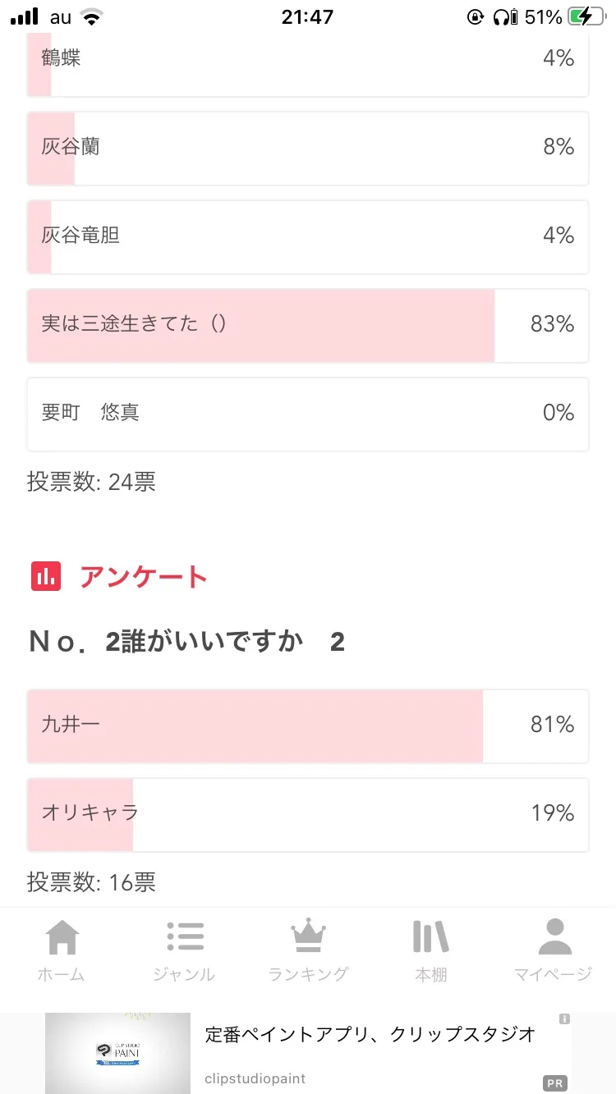The height and width of the screenshot is (1094, 616).
Task: Vote for 九井一 in poll No.2
Action: (308, 726)
